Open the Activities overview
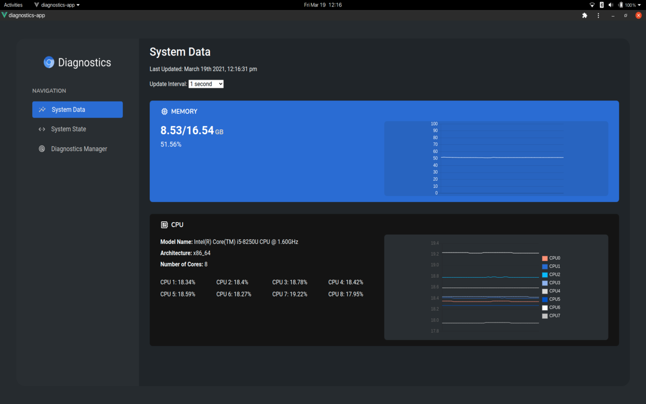 [x=13, y=5]
